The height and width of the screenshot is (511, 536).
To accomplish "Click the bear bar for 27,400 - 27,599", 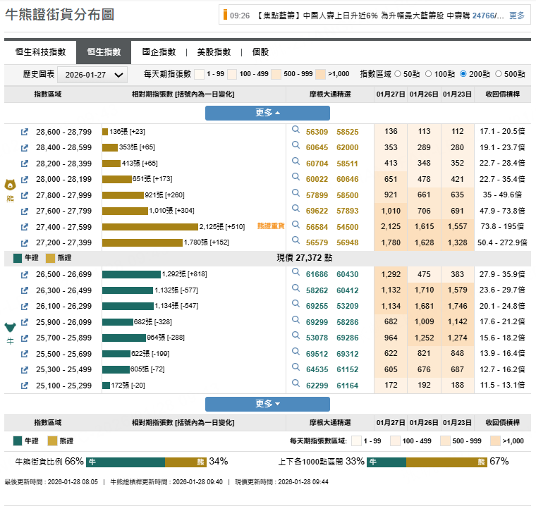I will tap(150, 227).
